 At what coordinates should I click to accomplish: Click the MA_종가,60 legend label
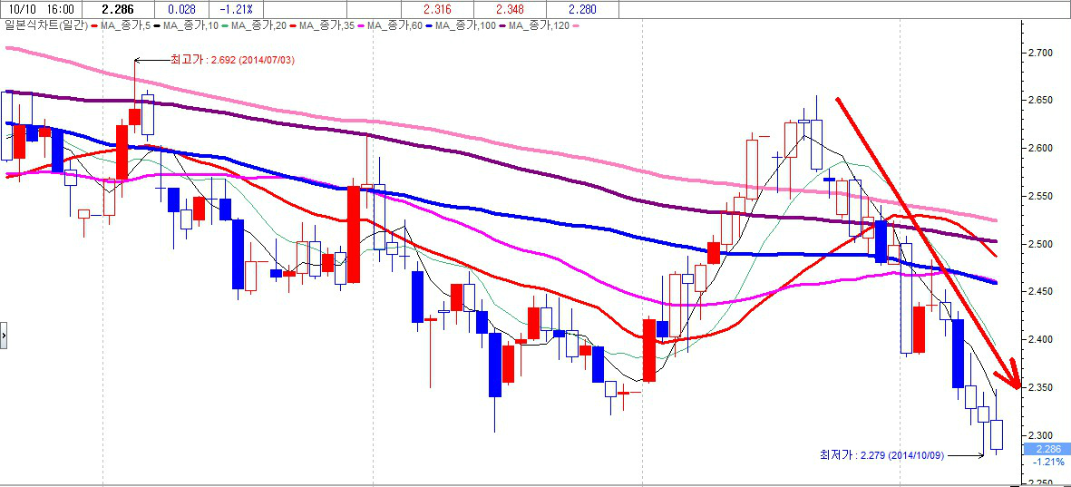(395, 25)
